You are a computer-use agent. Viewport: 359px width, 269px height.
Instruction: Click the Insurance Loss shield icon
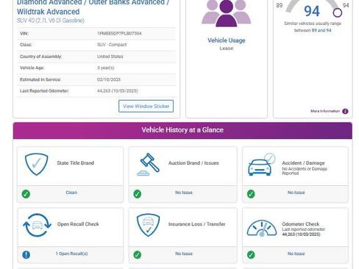tap(148, 225)
